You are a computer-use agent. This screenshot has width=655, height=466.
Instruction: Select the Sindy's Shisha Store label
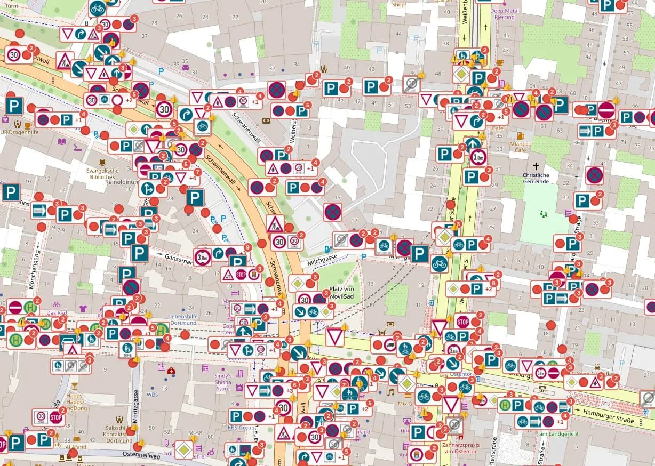click(x=223, y=382)
